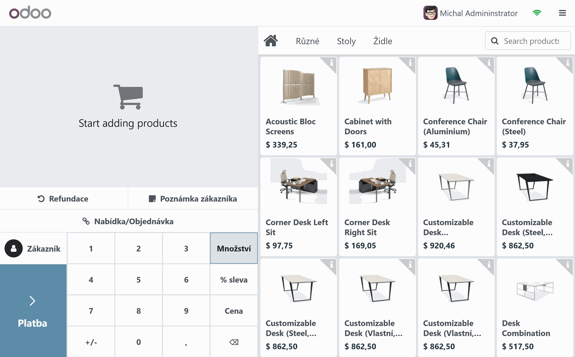Click Michal Admininstrator user avatar
The width and height of the screenshot is (575, 357).
pos(430,13)
